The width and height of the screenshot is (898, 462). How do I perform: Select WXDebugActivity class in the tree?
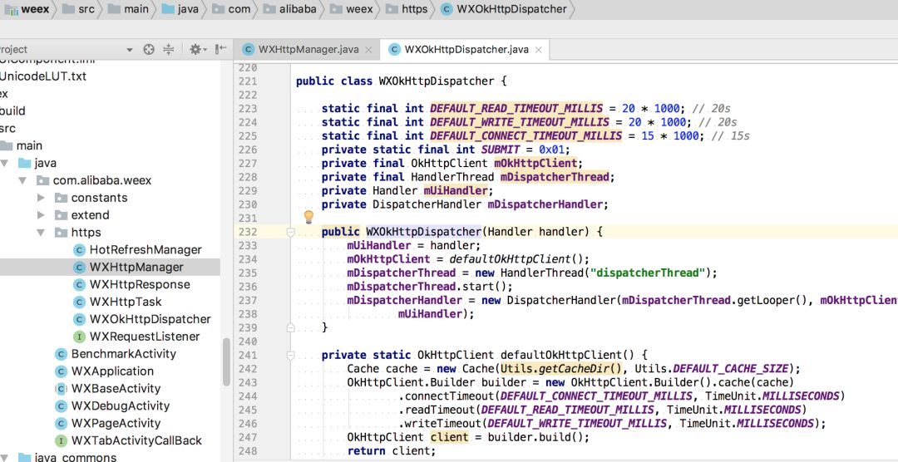pyautogui.click(x=121, y=405)
